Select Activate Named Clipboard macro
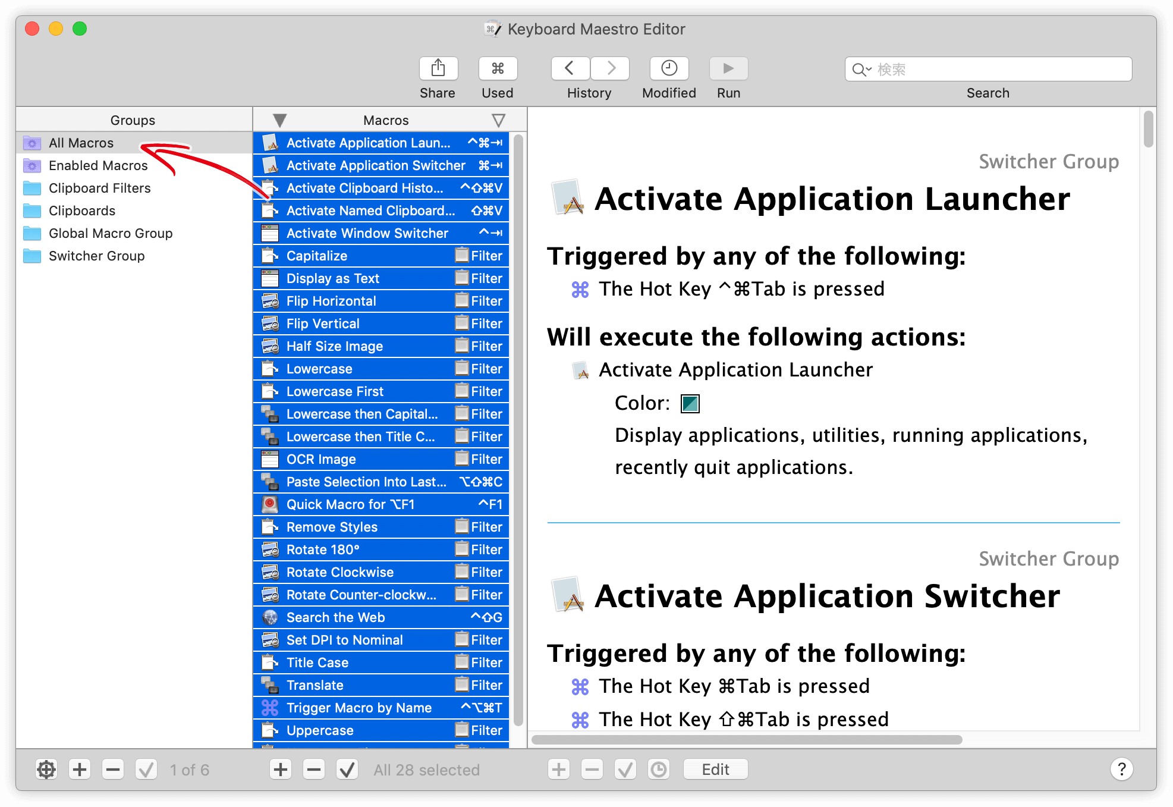Image resolution: width=1173 pixels, height=807 pixels. (x=381, y=211)
